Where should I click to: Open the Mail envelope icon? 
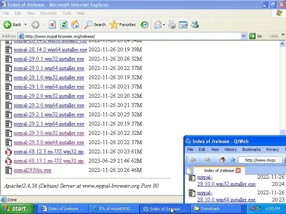[158, 25]
